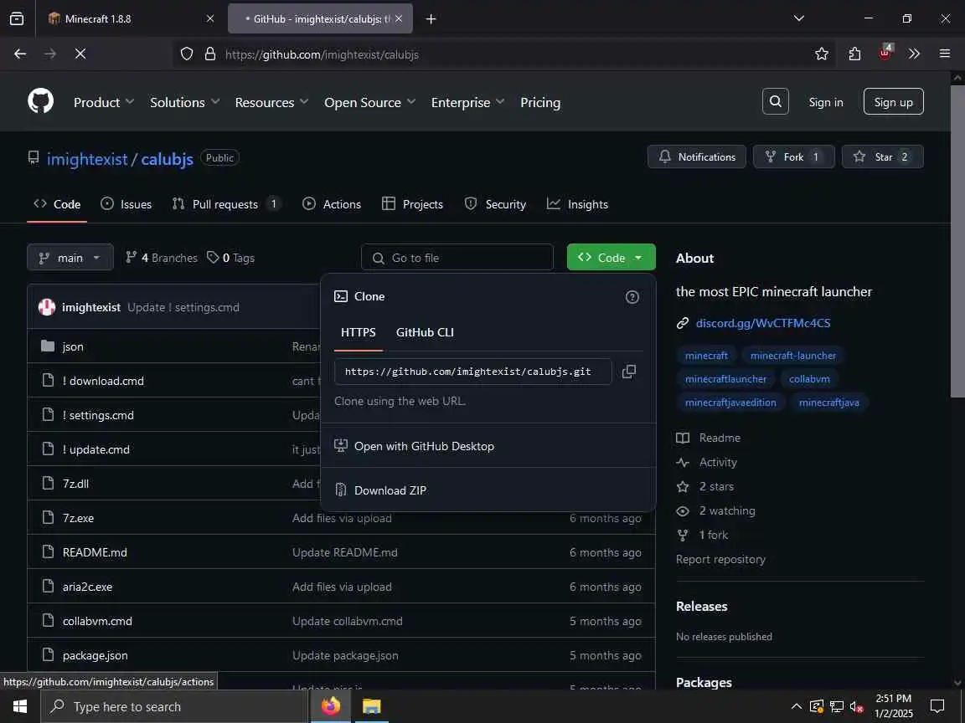Click the browser address bar URL
Screen dimensions: 965x723
(x=322, y=54)
